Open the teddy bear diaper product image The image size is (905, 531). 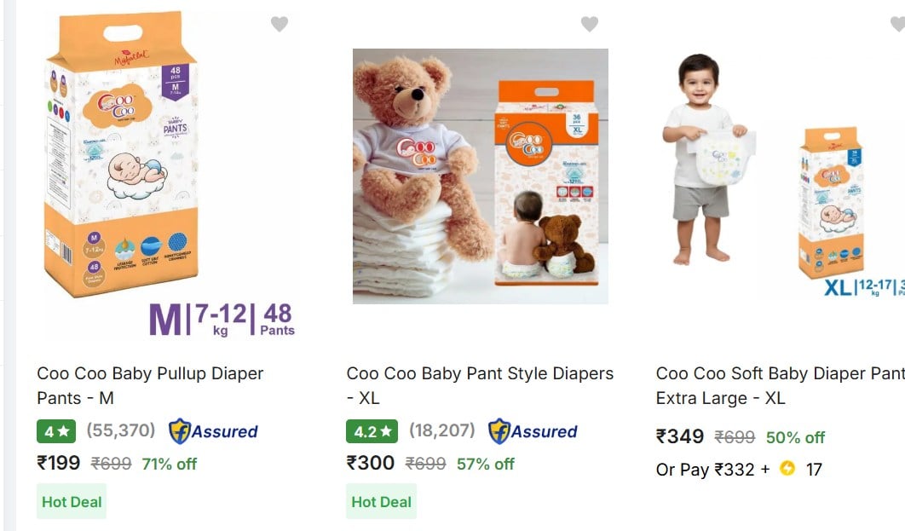[481, 176]
